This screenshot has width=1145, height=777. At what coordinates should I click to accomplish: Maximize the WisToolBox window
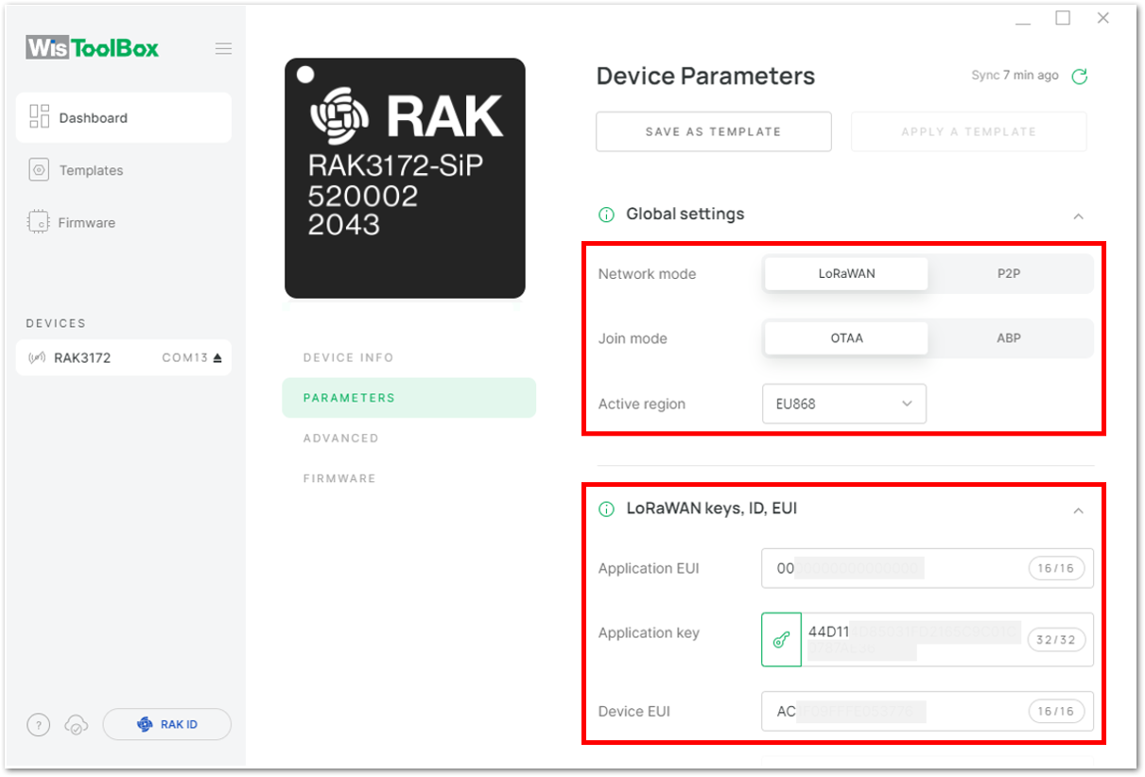tap(1063, 18)
